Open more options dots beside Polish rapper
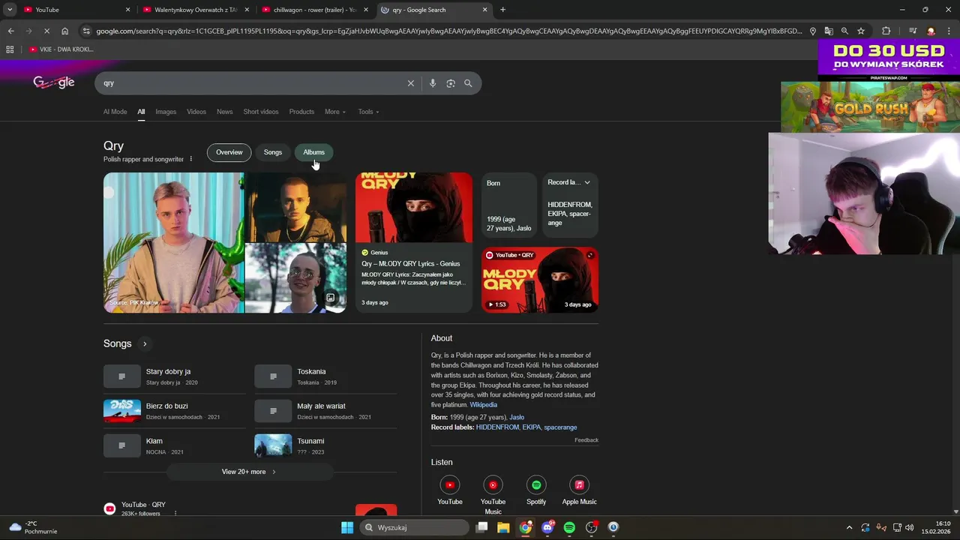 click(190, 159)
